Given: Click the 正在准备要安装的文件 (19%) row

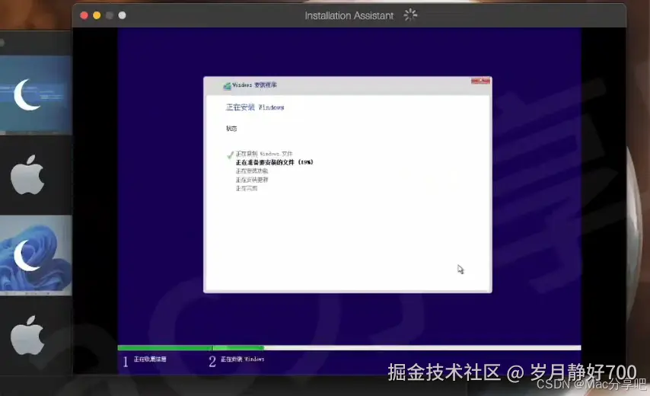Looking at the screenshot, I should 275,162.
